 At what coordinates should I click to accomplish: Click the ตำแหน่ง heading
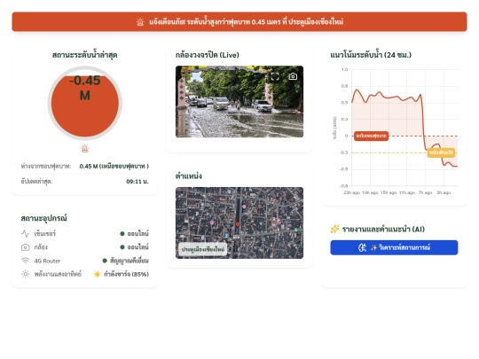point(188,176)
